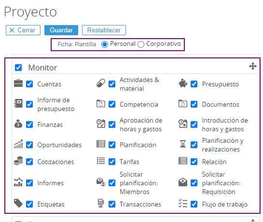Click the briefcase icon next to Cuentas
This screenshot has height=222, width=263.
18,83
